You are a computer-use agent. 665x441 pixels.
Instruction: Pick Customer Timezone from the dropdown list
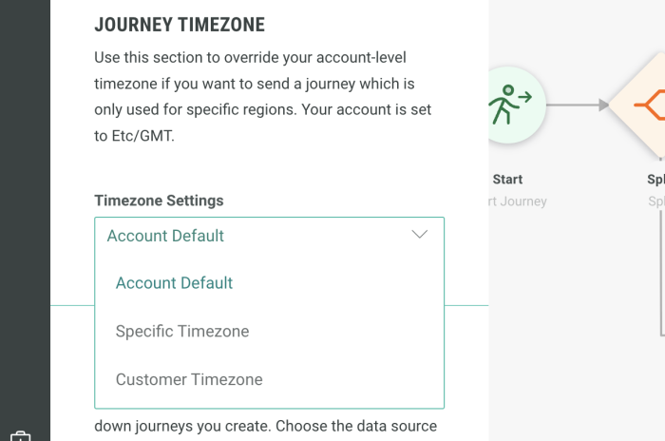coord(189,379)
